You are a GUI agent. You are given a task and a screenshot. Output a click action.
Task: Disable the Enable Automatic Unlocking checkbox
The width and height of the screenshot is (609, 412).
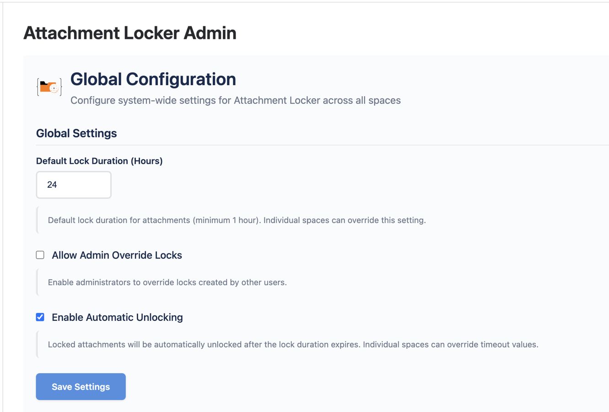click(x=40, y=317)
